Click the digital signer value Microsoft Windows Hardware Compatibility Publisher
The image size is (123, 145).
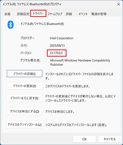click(80, 62)
